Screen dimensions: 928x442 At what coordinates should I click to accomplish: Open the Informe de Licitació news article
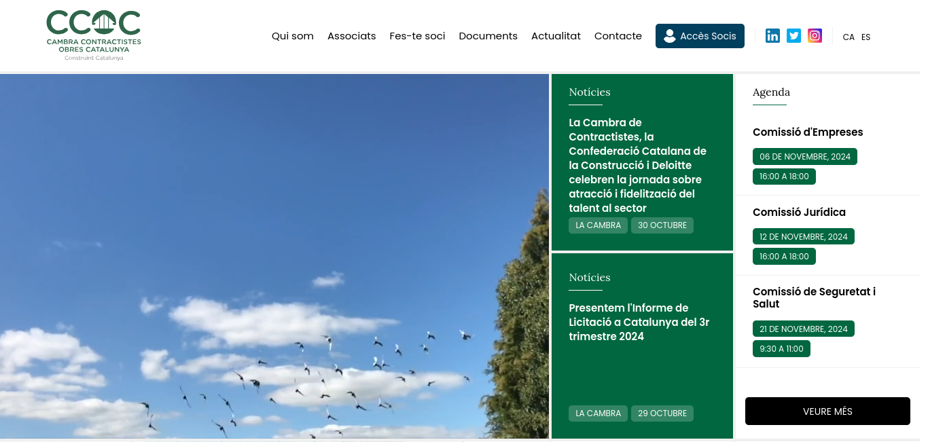639,323
